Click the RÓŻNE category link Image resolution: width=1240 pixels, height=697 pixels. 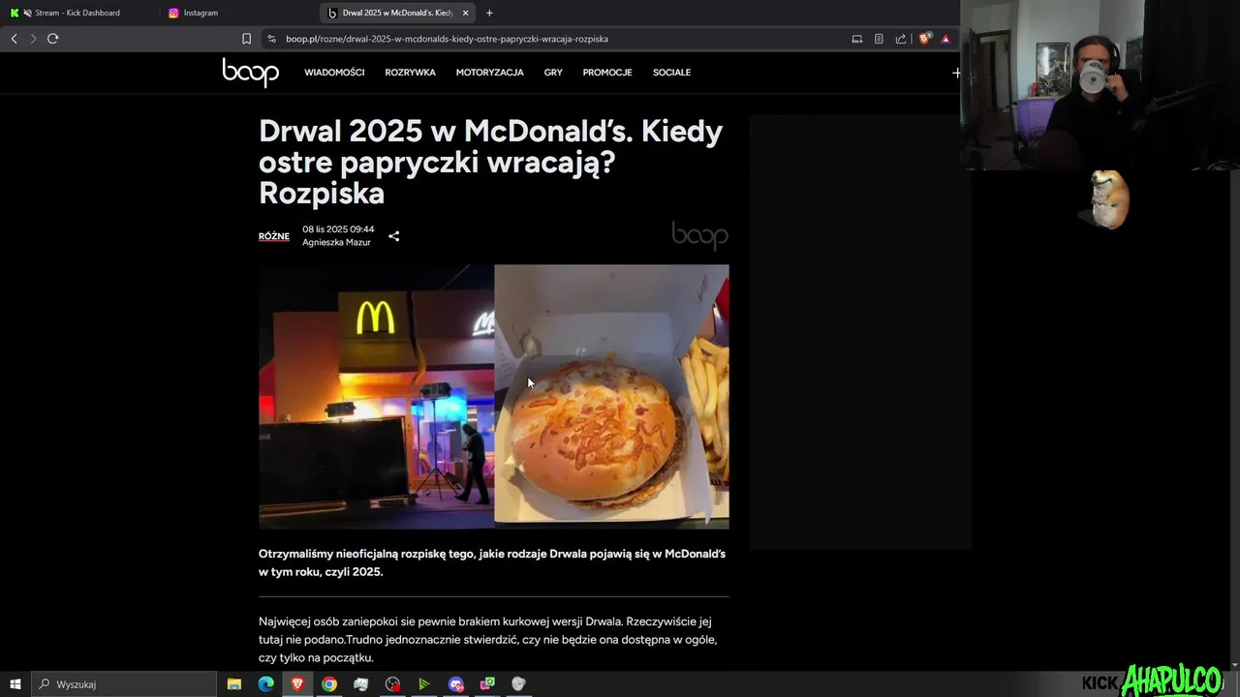coord(273,236)
